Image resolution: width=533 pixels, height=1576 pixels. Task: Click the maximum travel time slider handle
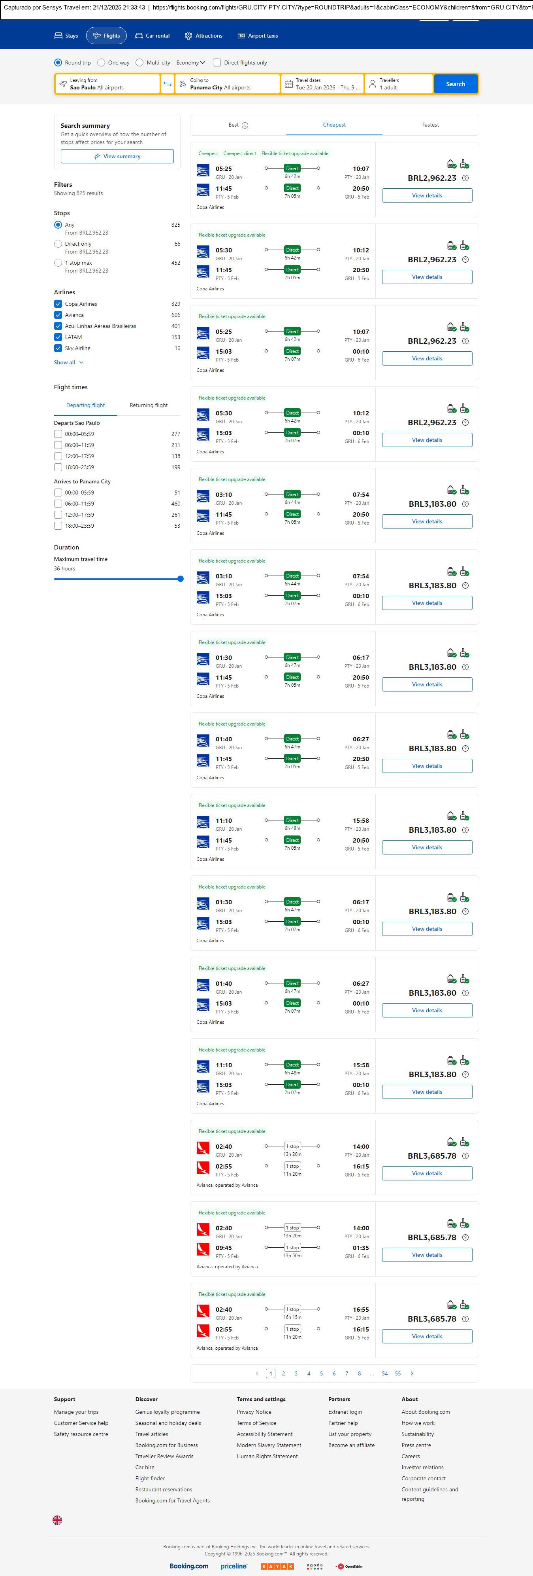180,579
